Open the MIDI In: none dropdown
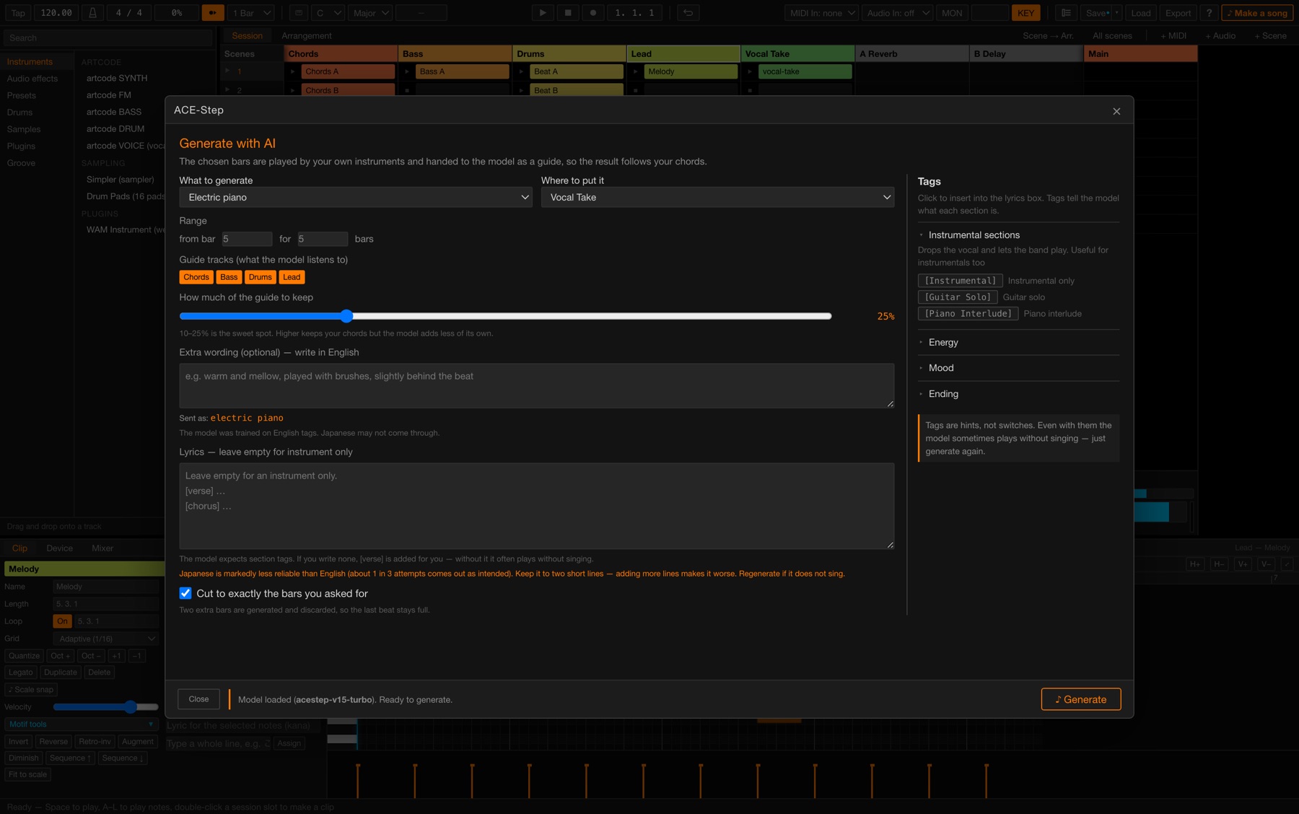Screen dimensions: 1299x814 (x=821, y=13)
